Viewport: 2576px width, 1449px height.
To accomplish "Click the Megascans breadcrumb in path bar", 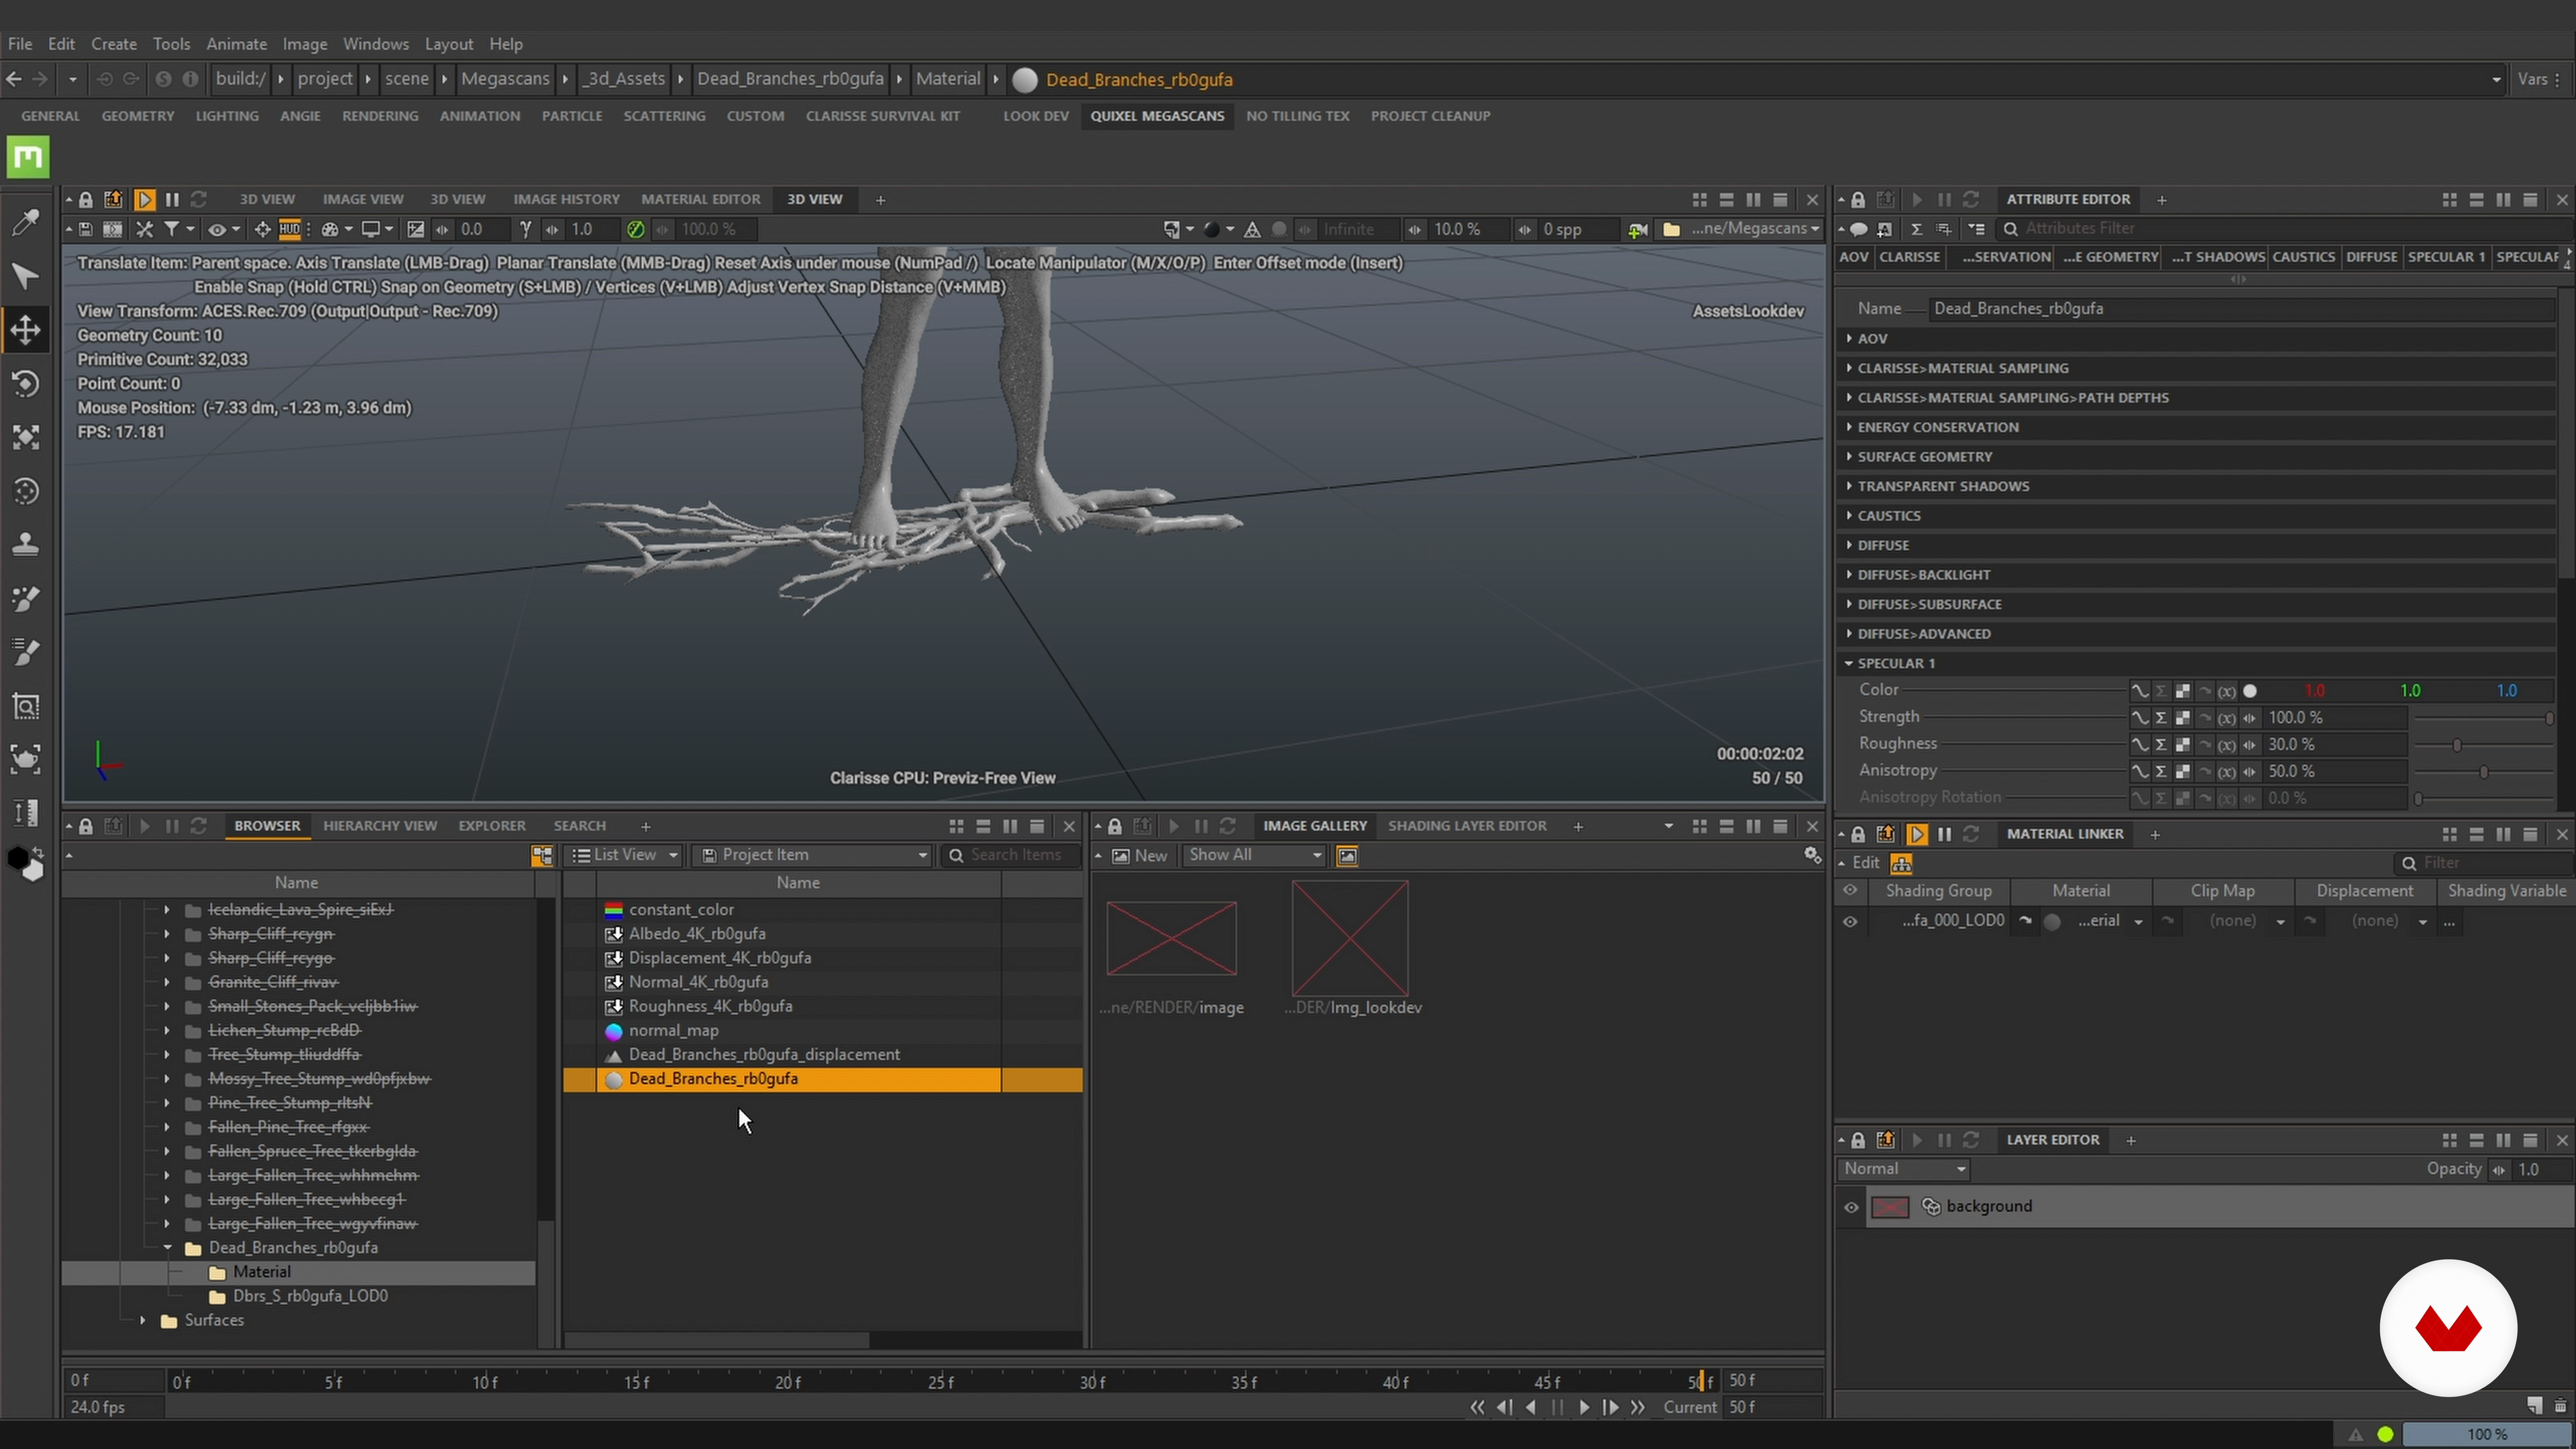I will coord(505,79).
